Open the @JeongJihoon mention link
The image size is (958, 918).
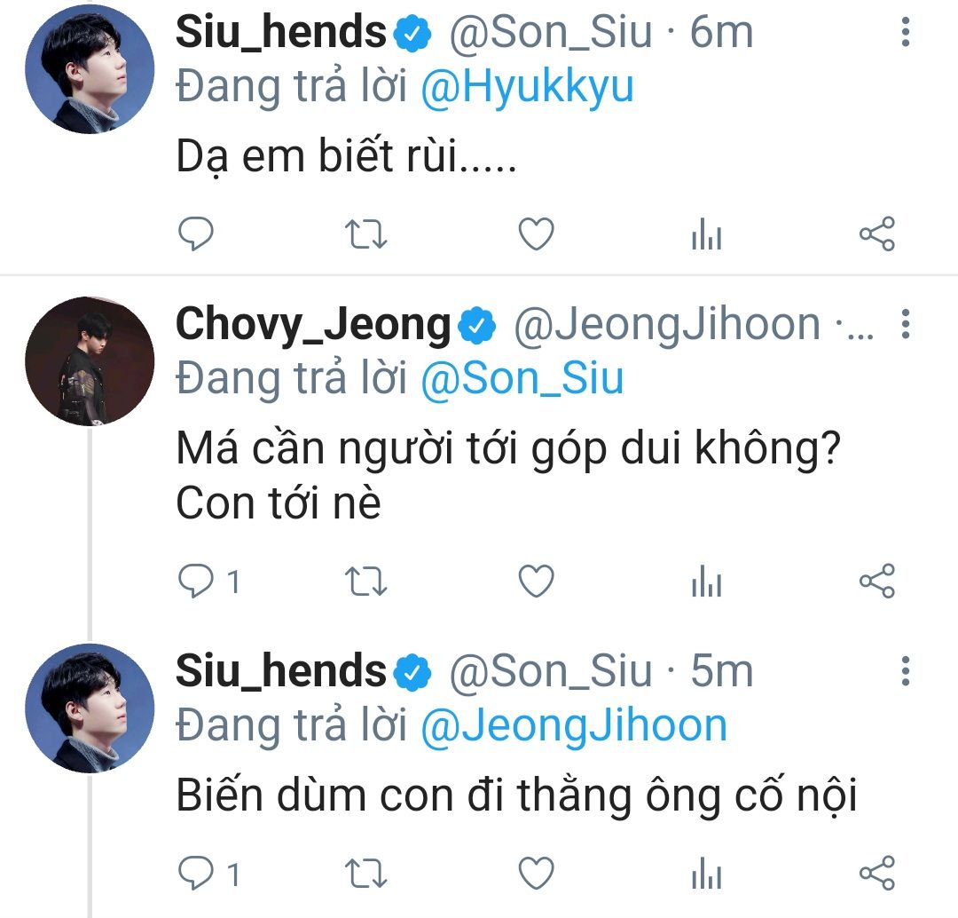click(x=573, y=726)
